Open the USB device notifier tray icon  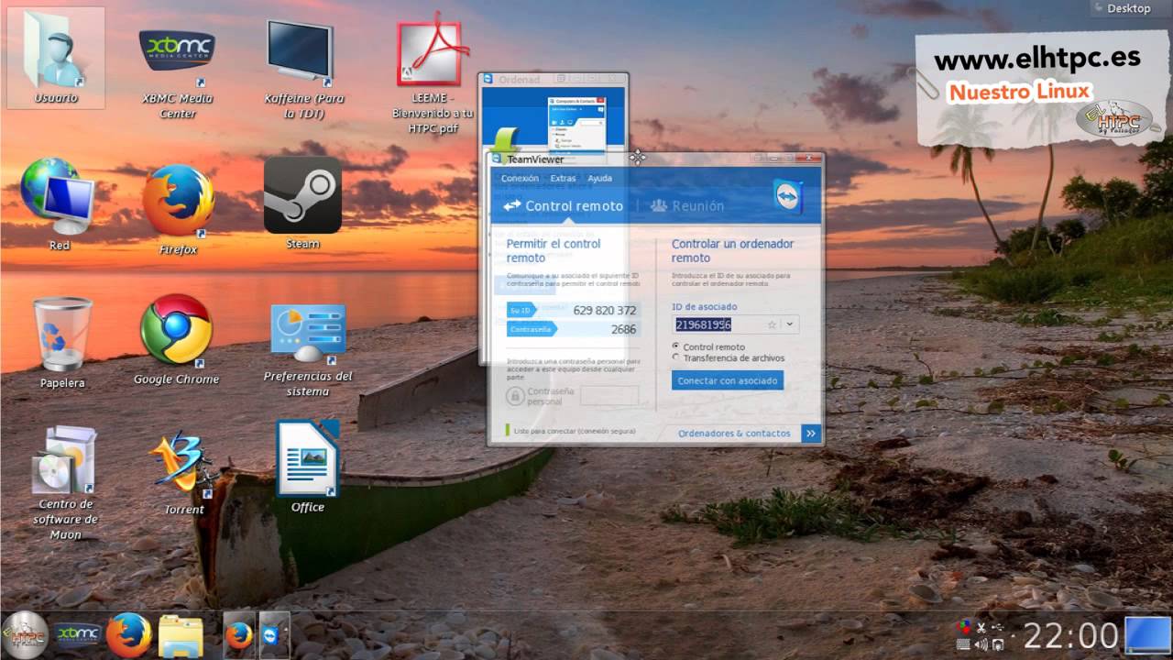coord(998,627)
